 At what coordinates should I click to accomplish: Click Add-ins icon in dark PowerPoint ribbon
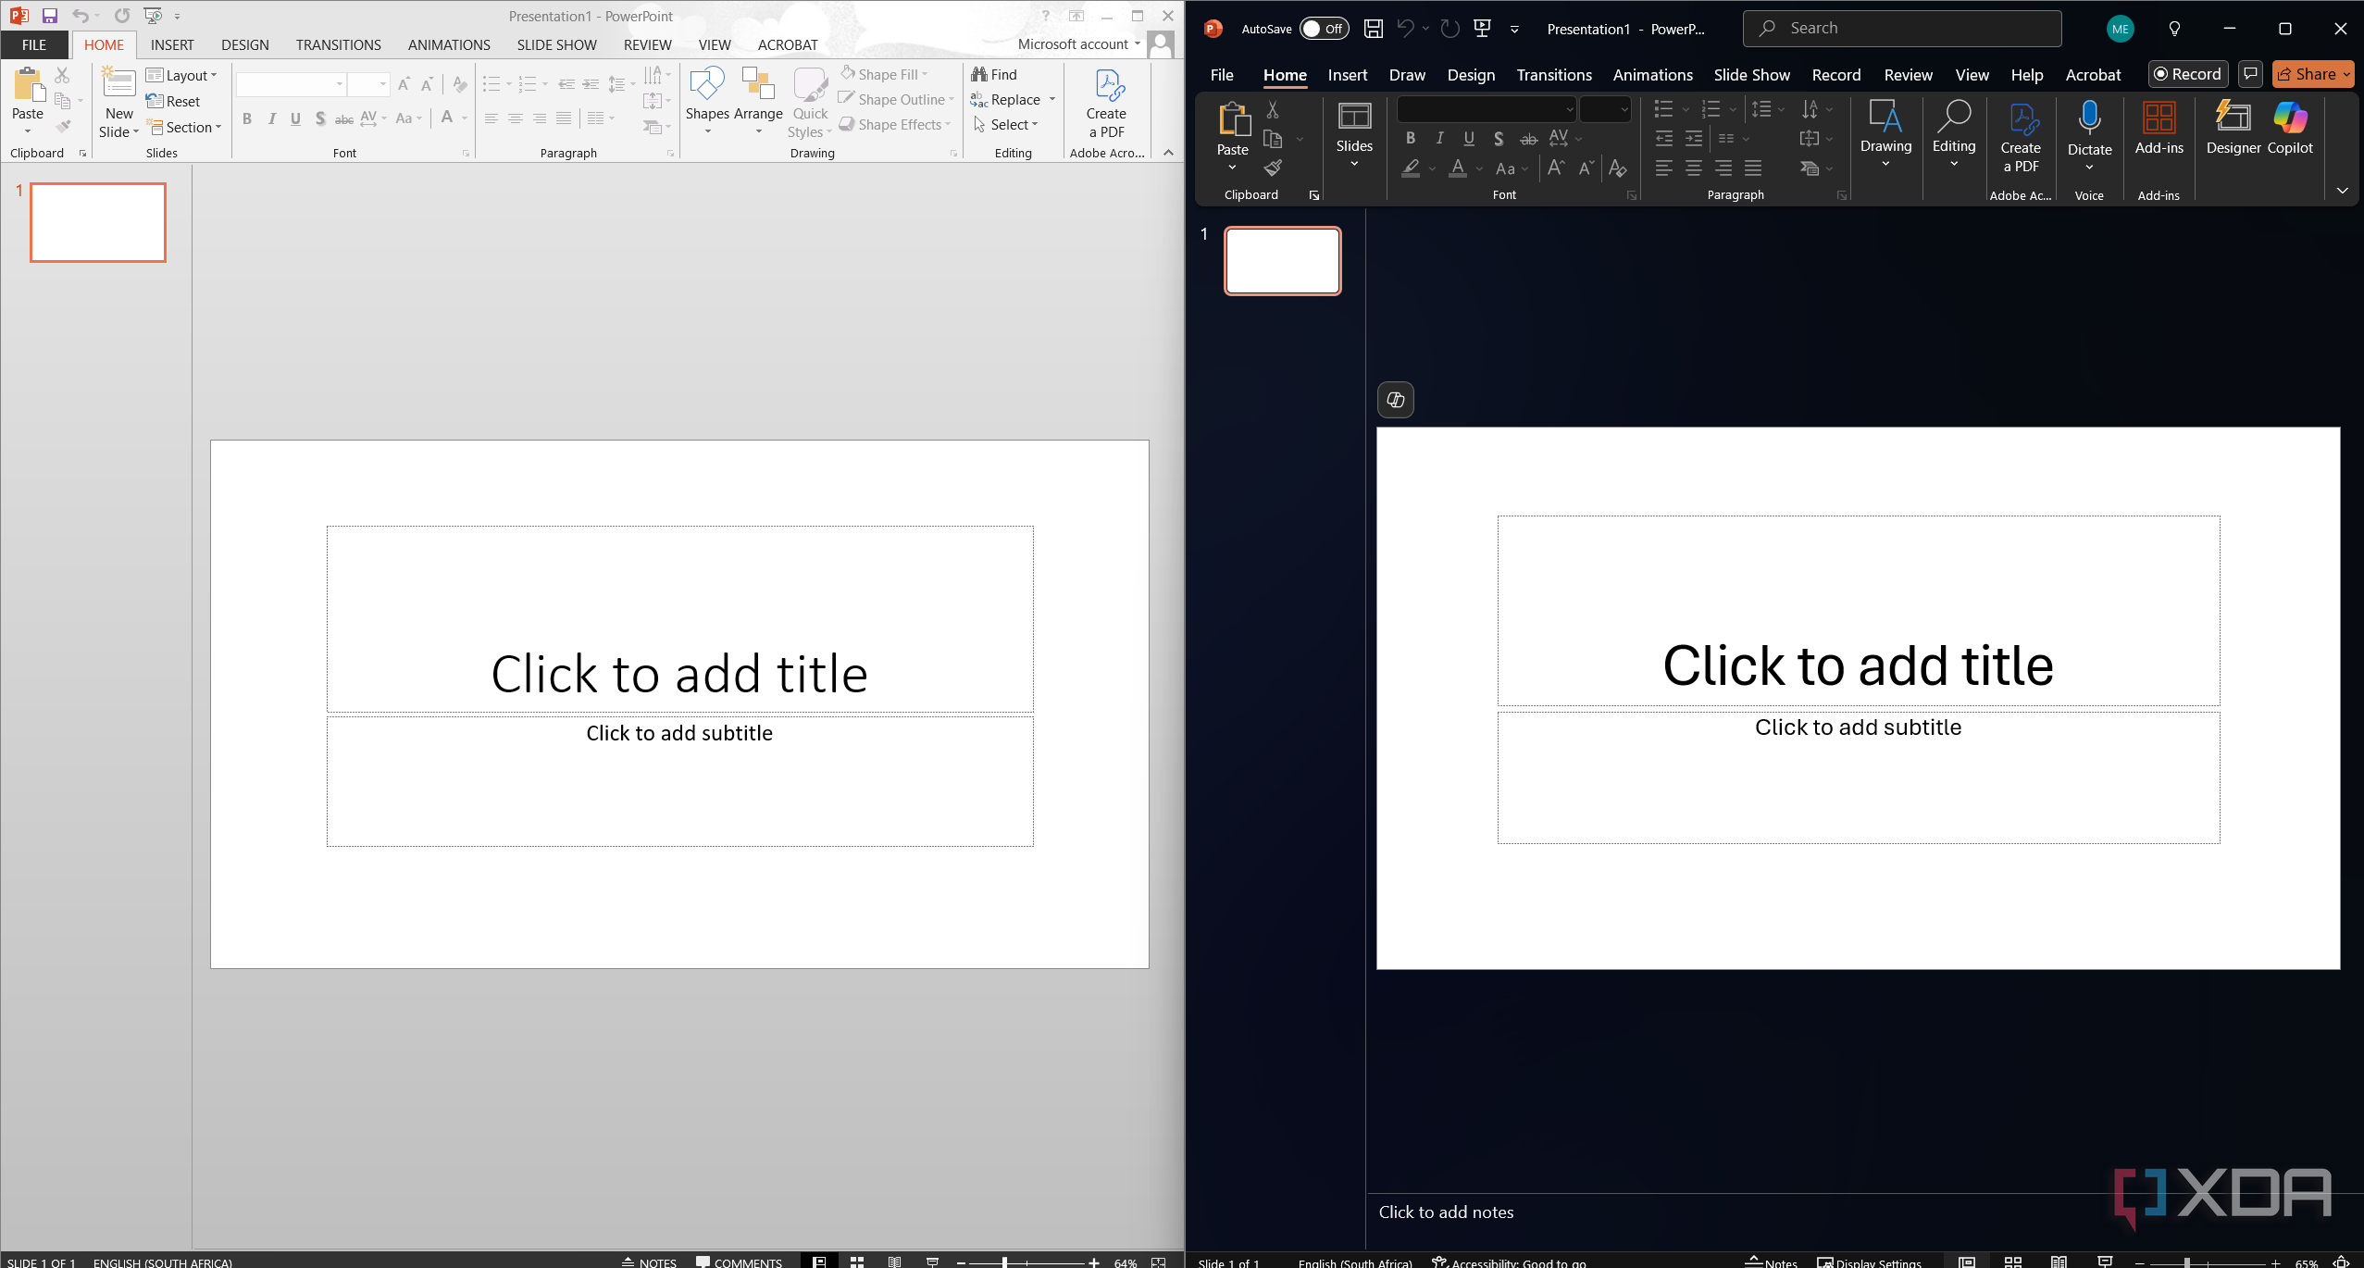[2159, 118]
